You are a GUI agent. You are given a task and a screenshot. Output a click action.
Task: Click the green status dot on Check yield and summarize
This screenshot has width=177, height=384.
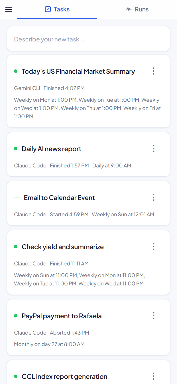pos(16,246)
